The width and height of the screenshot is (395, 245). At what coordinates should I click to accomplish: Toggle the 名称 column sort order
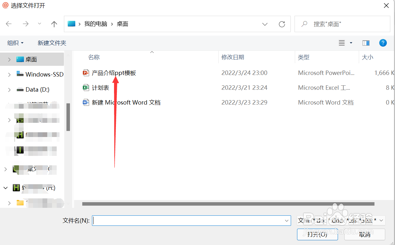(x=94, y=57)
